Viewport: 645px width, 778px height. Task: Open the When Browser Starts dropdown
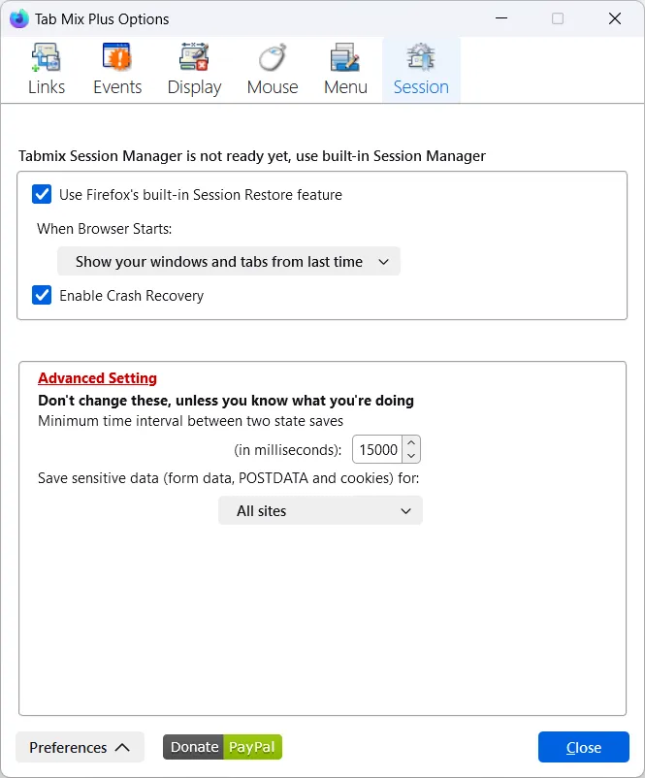(x=229, y=261)
